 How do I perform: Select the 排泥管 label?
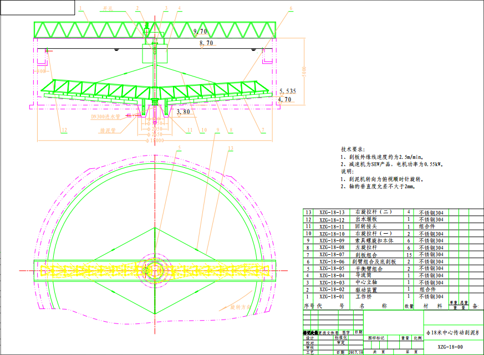pyautogui.click(x=107, y=131)
